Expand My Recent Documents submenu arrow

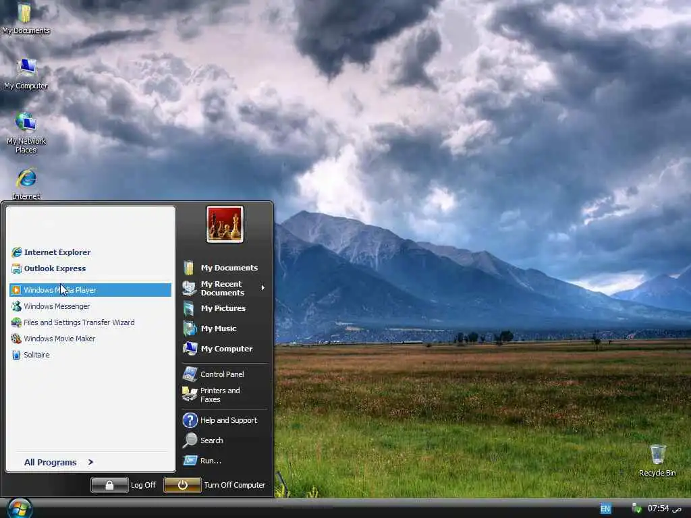point(262,287)
